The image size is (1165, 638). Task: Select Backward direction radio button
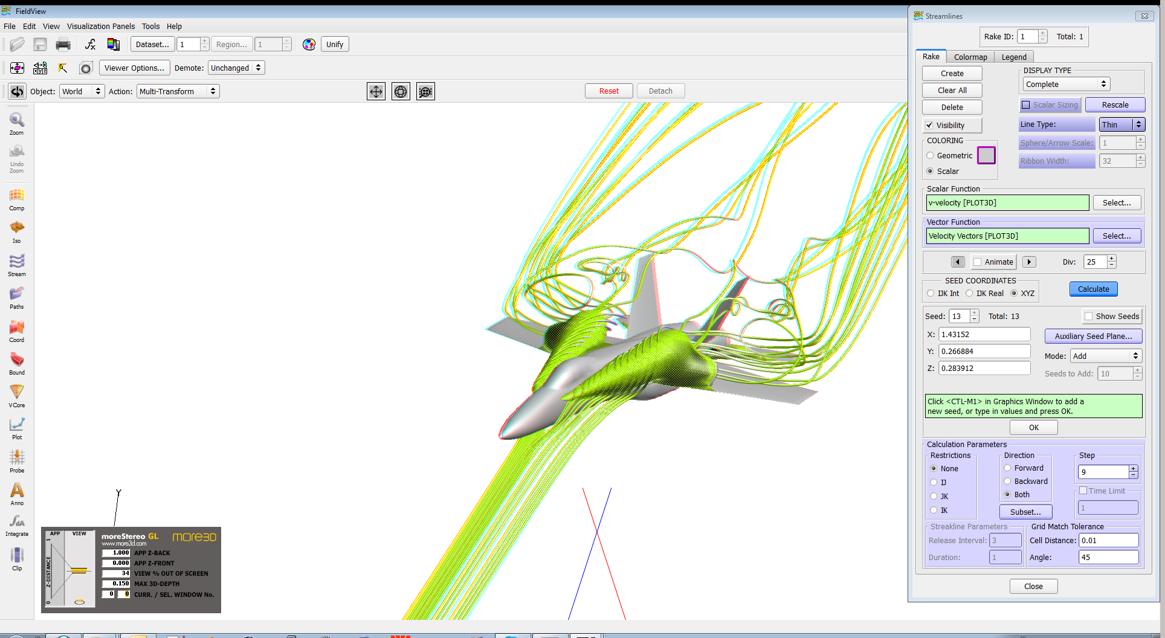(1007, 481)
